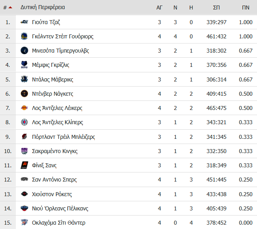Click the Minnesota Timberwolves logo
257x229 pixels.
(24, 51)
